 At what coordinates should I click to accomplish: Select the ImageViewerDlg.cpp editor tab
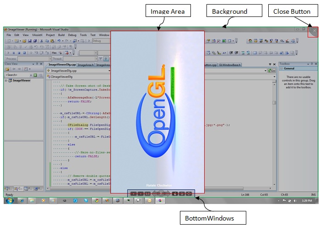pyautogui.click(x=62, y=65)
